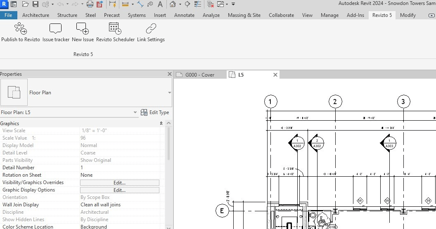Open the Floor Plan: L5 instance dropdown

click(135, 112)
